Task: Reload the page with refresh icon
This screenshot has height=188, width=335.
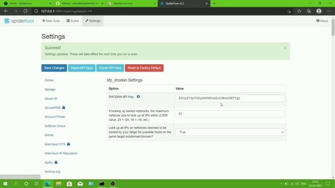Action: click(x=25, y=11)
